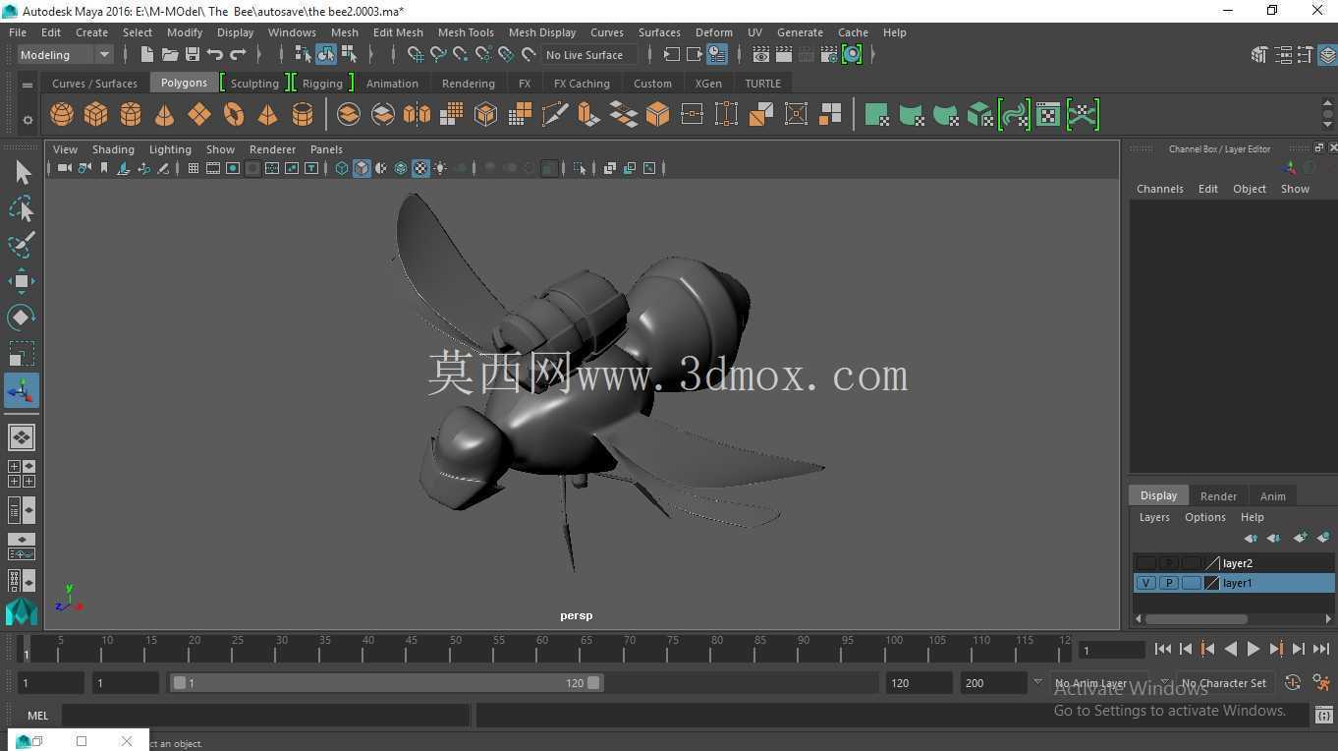Open the Mesh Tools menu
The image size is (1338, 751).
point(466,32)
